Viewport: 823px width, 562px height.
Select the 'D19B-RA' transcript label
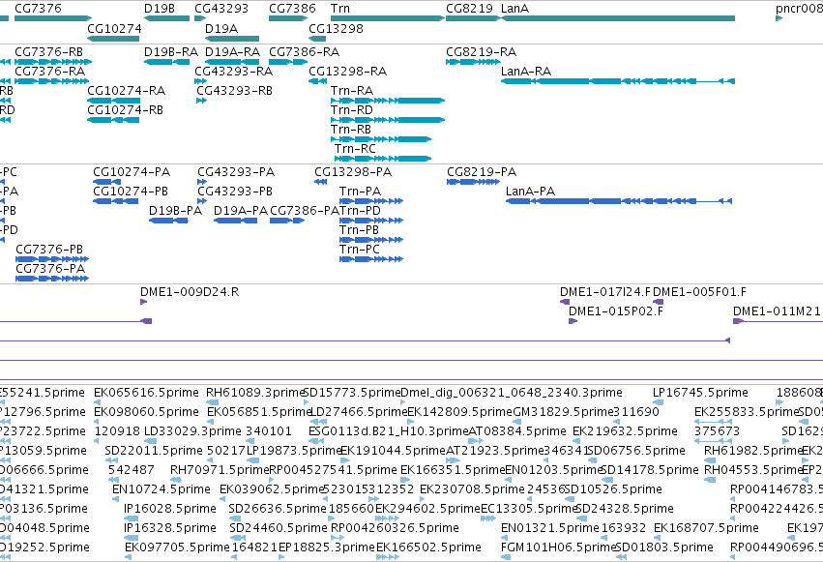(x=171, y=52)
